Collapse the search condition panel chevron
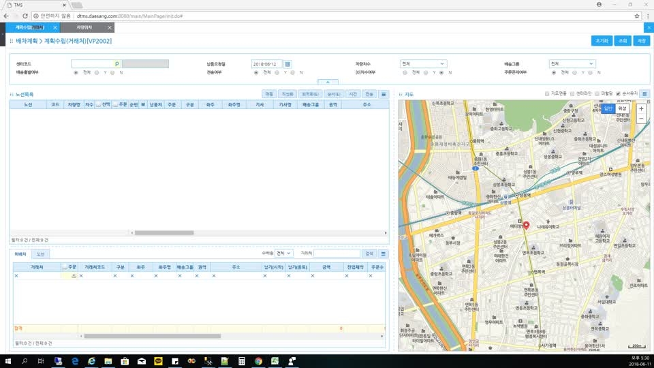Viewport: 654px width, 368px height. click(328, 82)
